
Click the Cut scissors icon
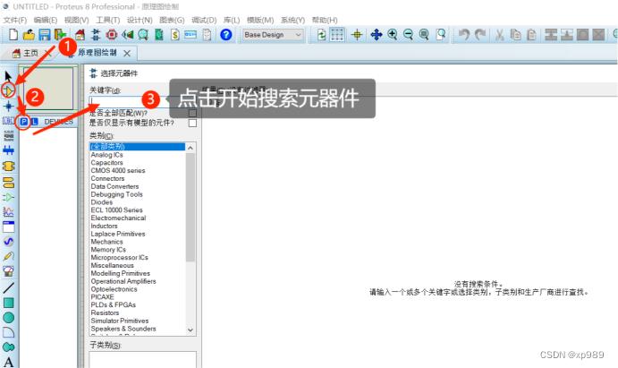tap(499, 35)
